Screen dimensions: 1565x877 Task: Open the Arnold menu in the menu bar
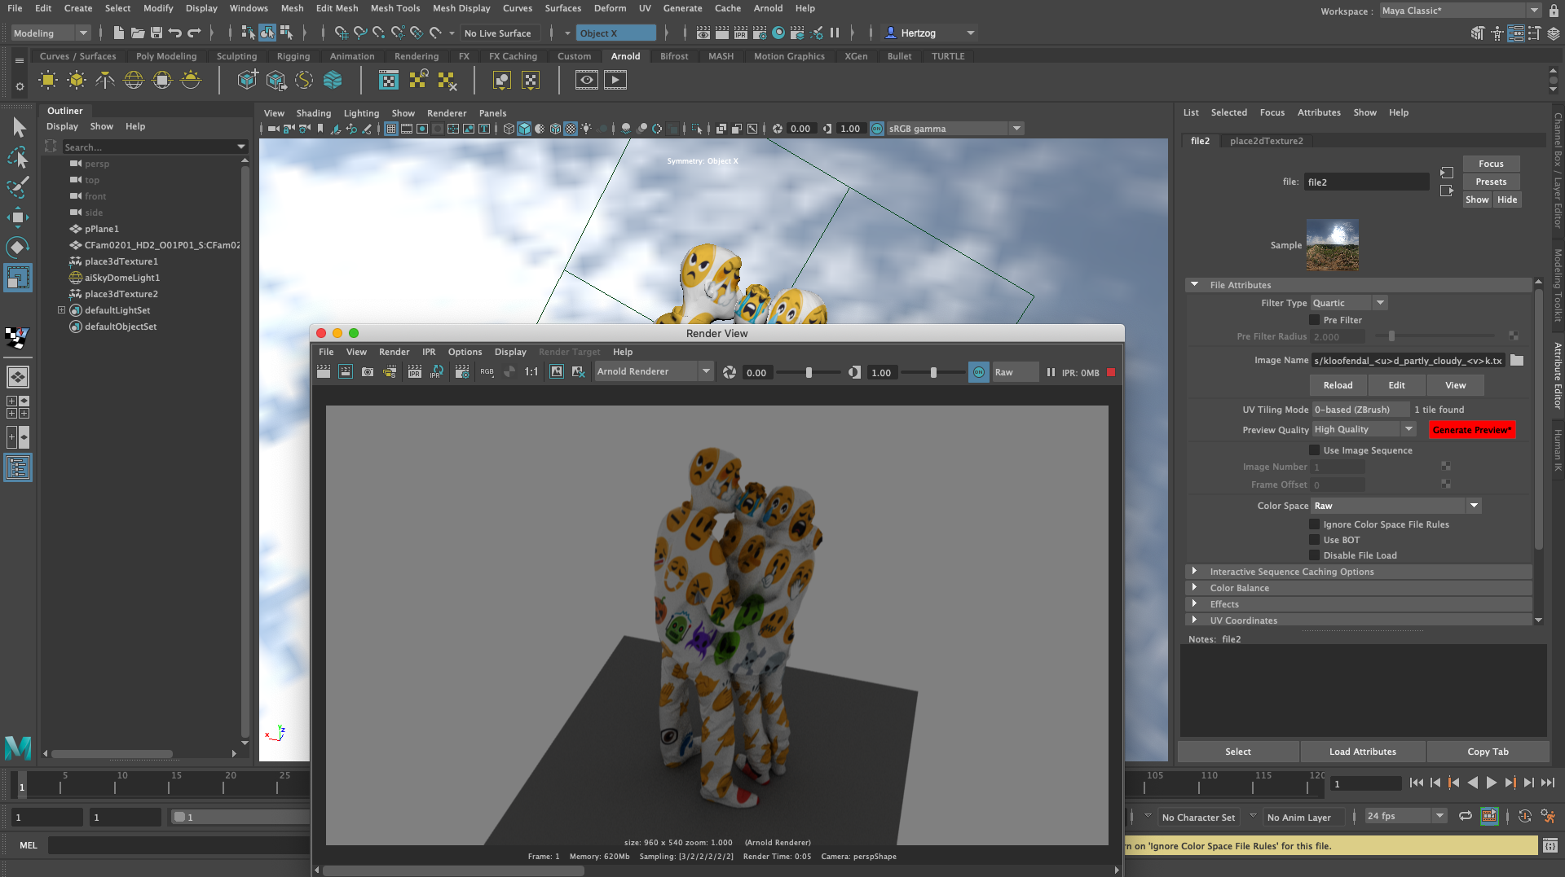768,8
